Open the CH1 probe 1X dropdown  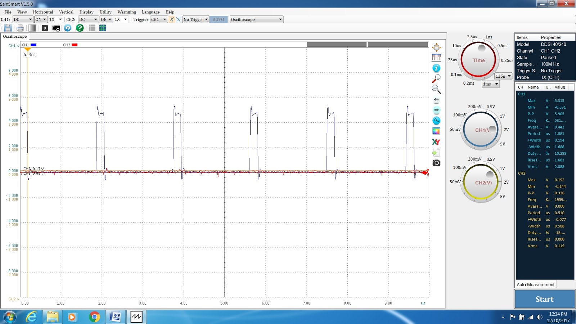point(55,19)
